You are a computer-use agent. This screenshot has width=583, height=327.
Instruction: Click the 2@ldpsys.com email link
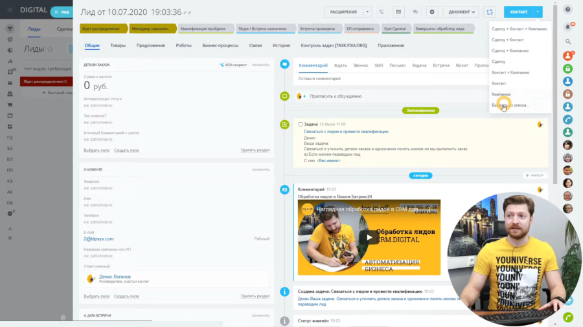pyautogui.click(x=98, y=239)
